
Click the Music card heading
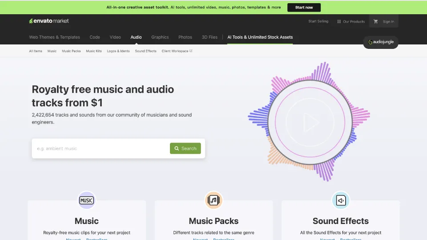pyautogui.click(x=87, y=221)
